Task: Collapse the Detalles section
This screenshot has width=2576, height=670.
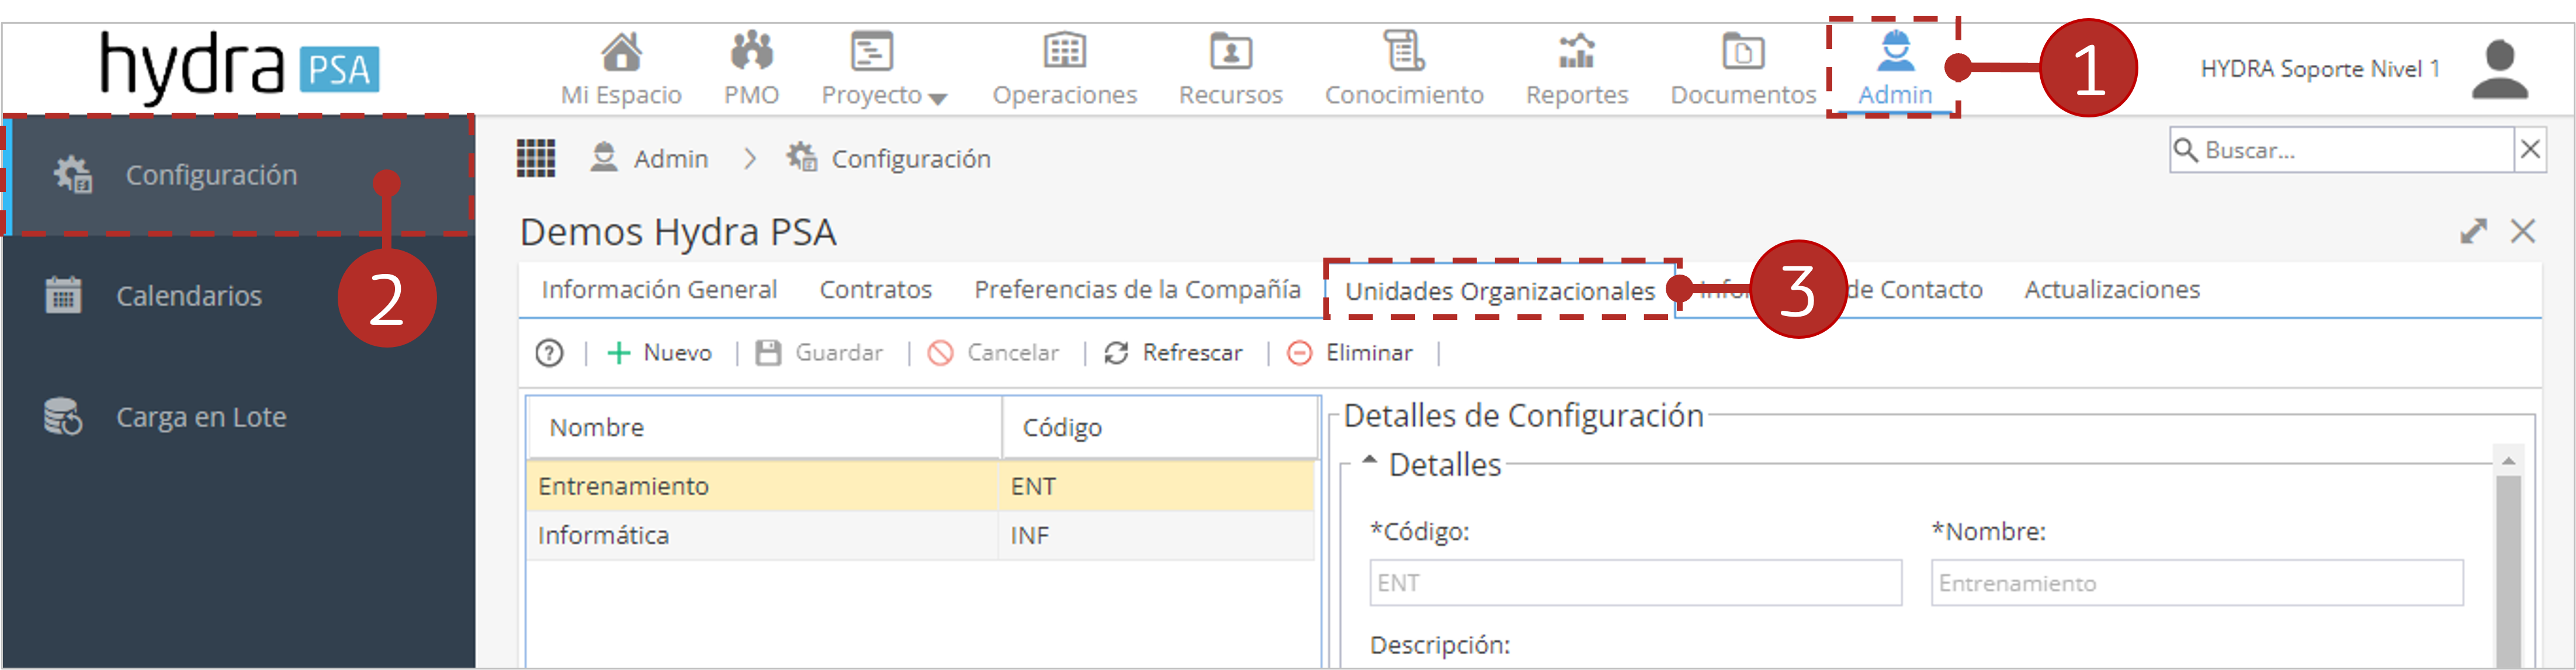Action: (1370, 461)
